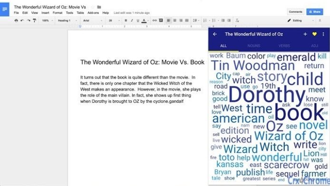Click the Numbered list icon
Viewport: 330px width, 186px height.
coord(205,20)
